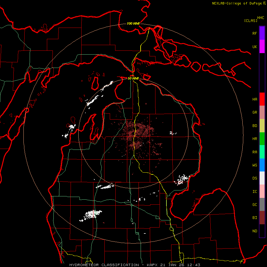Screen dimensions: 267x267
Task: Click the 'GC' legend label
Action: (x=255, y=204)
